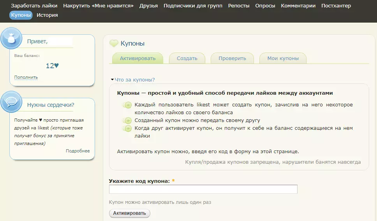Screen dimensions: 377x221
Task: Click the heart icon next to Купоны heading
Action: click(x=114, y=43)
